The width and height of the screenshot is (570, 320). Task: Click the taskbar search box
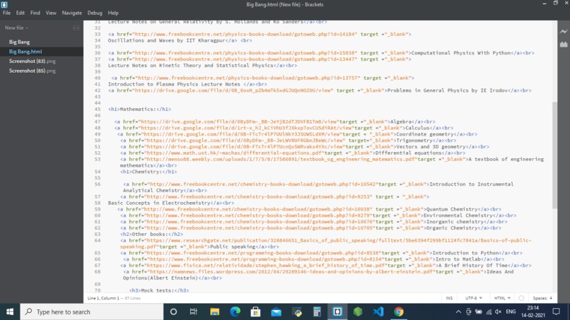[x=92, y=312]
